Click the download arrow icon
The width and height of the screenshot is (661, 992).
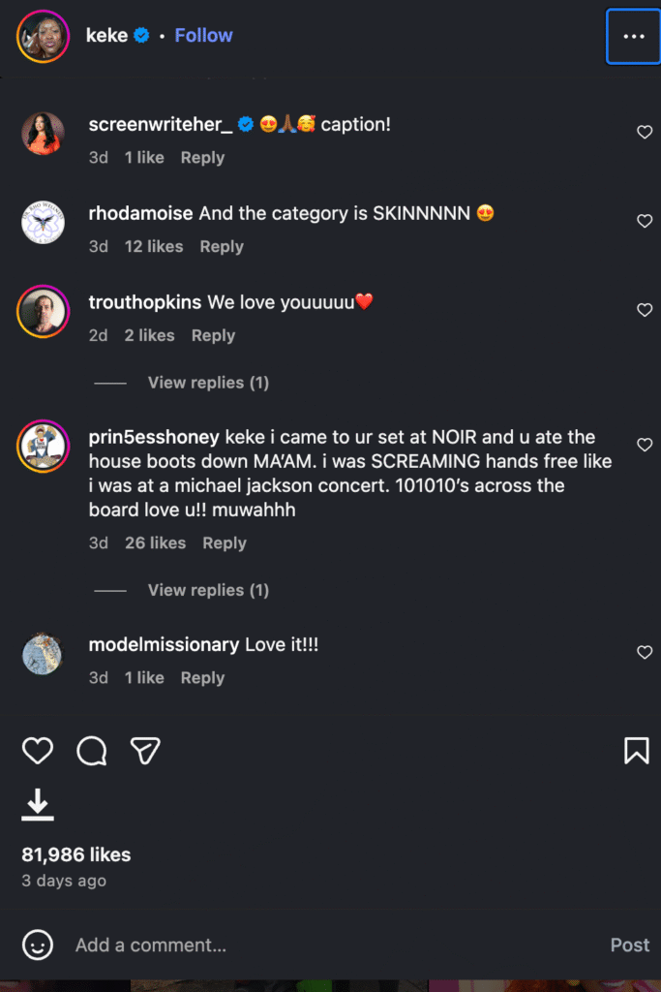click(38, 803)
